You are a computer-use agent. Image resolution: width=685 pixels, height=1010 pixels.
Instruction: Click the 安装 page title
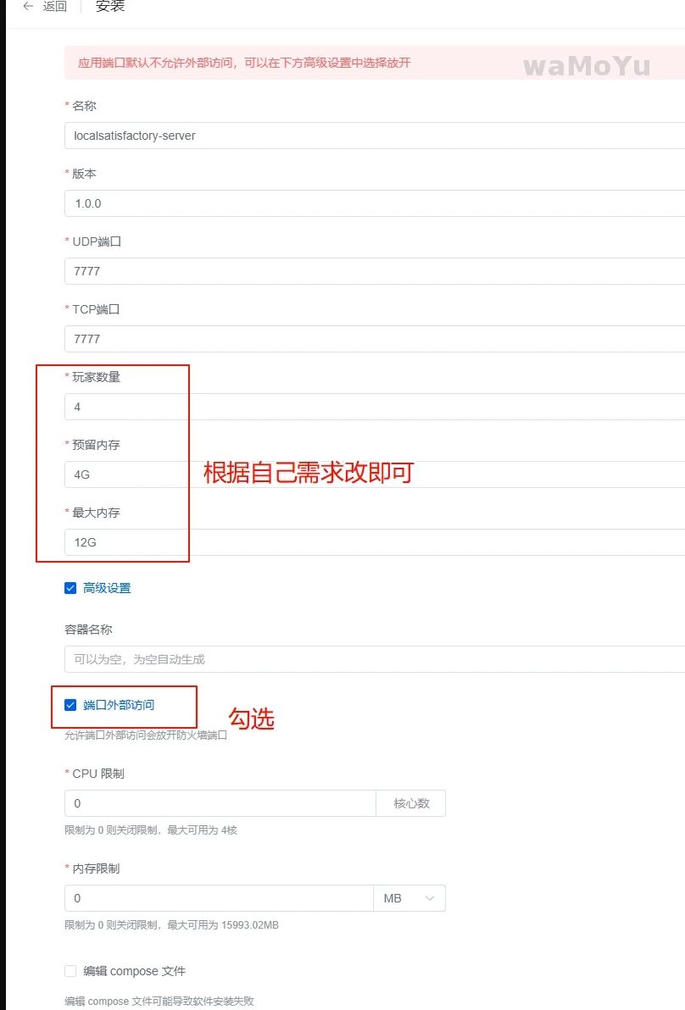(x=109, y=7)
